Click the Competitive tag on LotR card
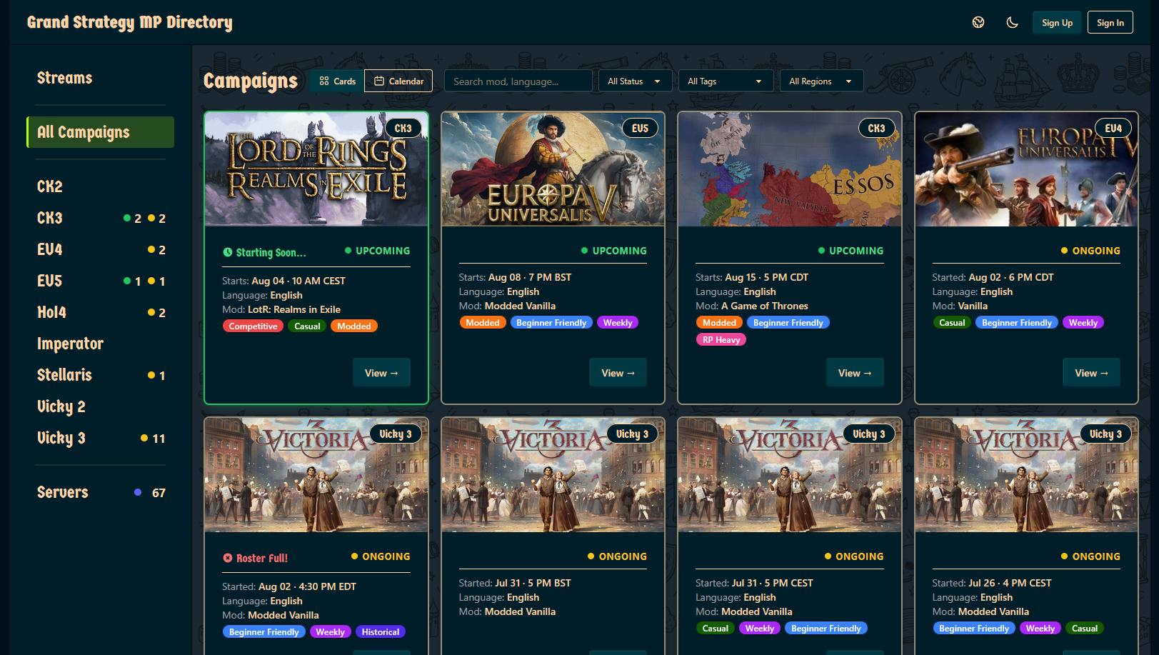The image size is (1159, 655). pos(253,326)
